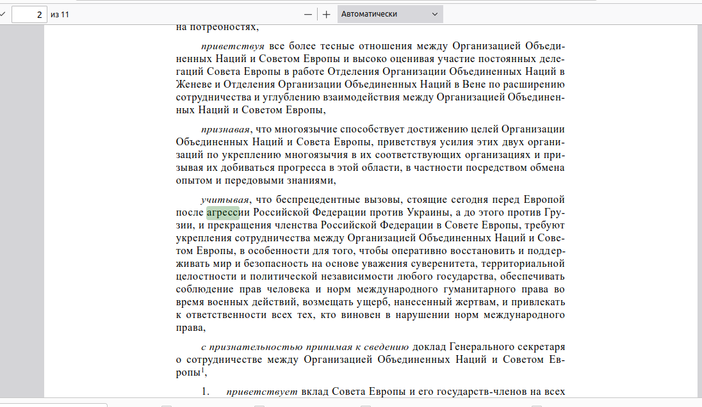
Task: Click the next page chevron icon
Action: tap(3, 14)
